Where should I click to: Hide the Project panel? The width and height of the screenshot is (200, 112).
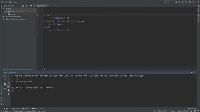34,6
